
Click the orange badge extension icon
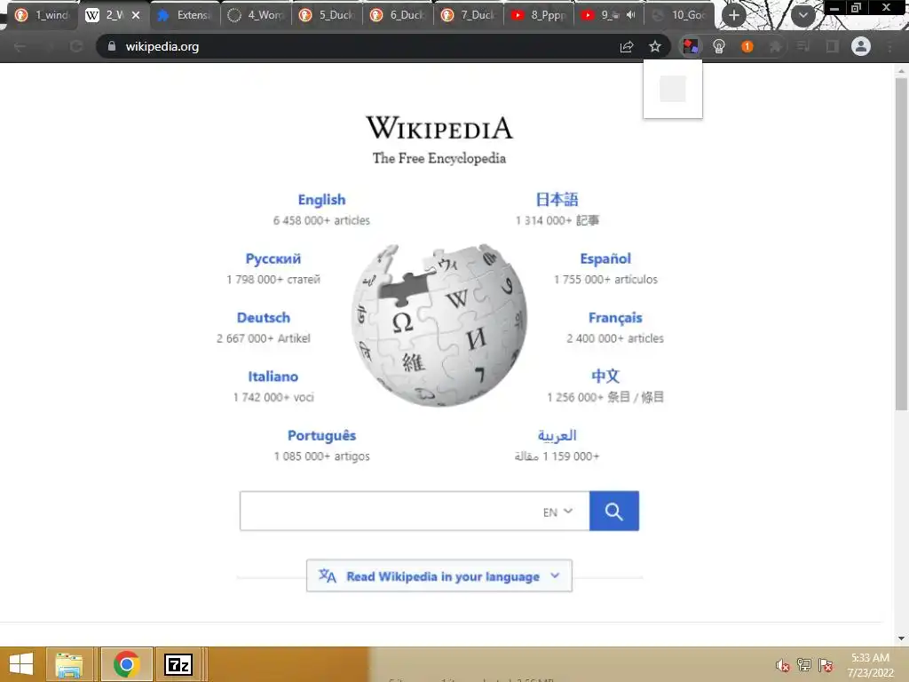747,46
